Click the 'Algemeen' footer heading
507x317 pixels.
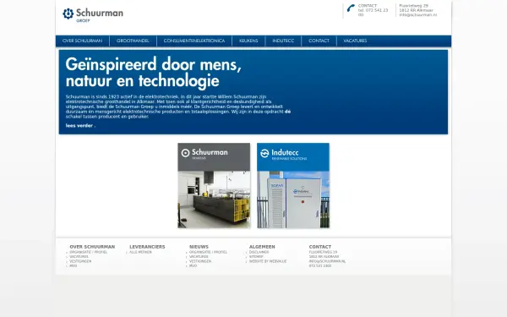tap(262, 247)
